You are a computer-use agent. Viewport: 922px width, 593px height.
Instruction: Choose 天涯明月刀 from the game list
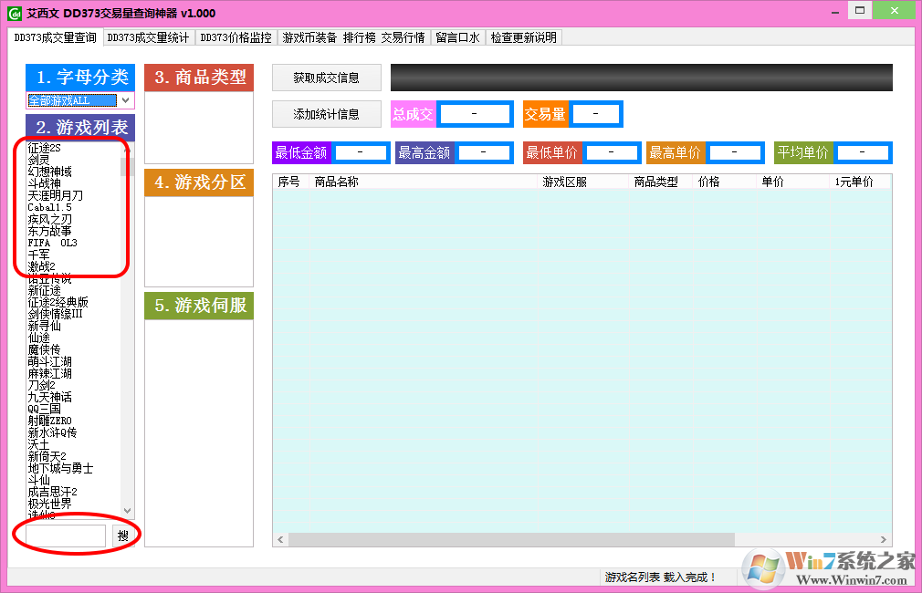coord(55,195)
